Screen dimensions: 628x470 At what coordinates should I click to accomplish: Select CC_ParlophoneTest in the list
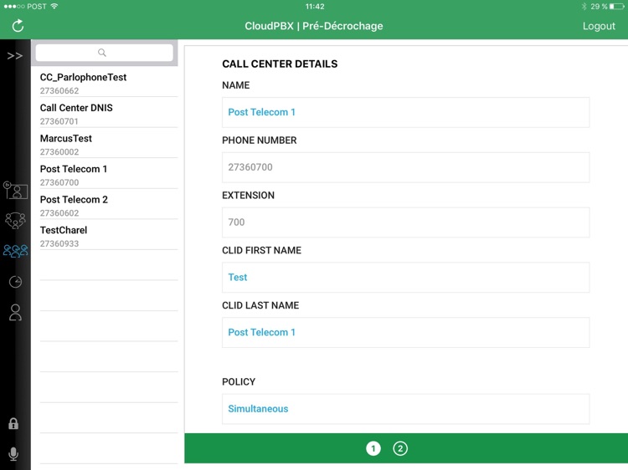[109, 83]
